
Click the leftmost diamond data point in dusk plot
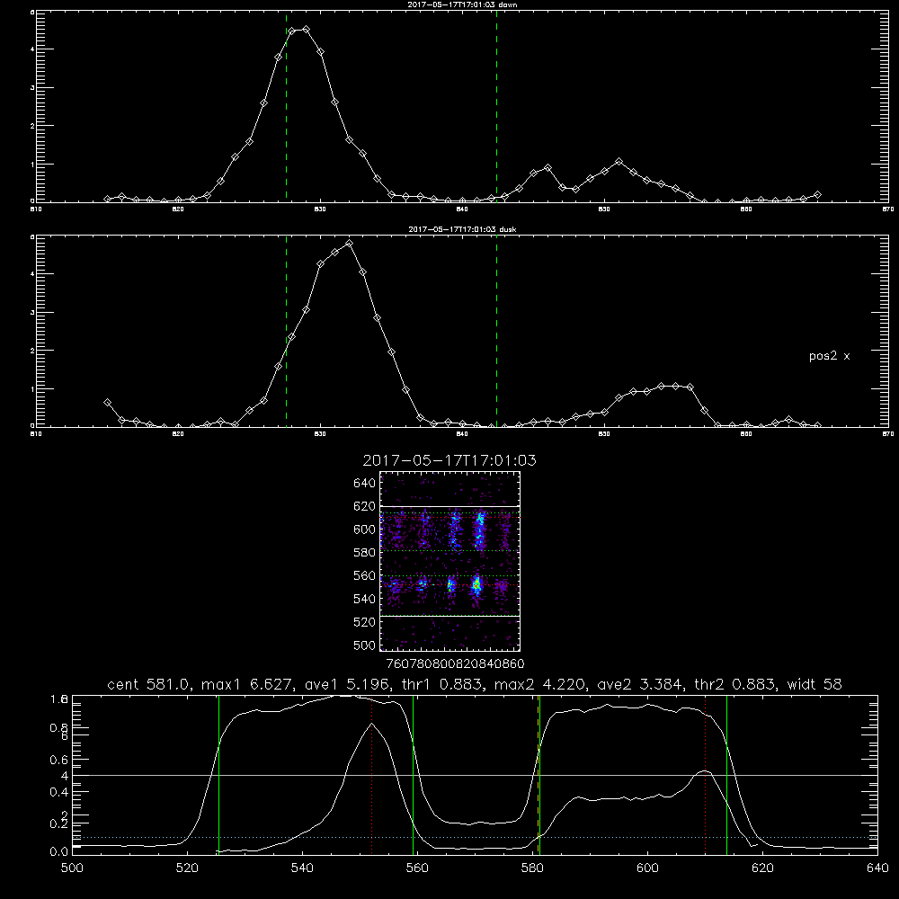point(107,403)
